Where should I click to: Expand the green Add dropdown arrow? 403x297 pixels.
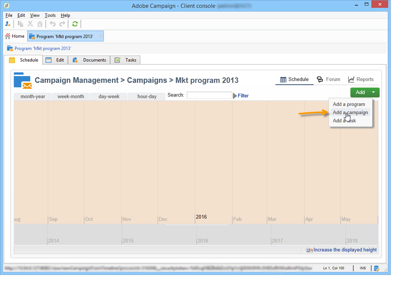pos(373,92)
